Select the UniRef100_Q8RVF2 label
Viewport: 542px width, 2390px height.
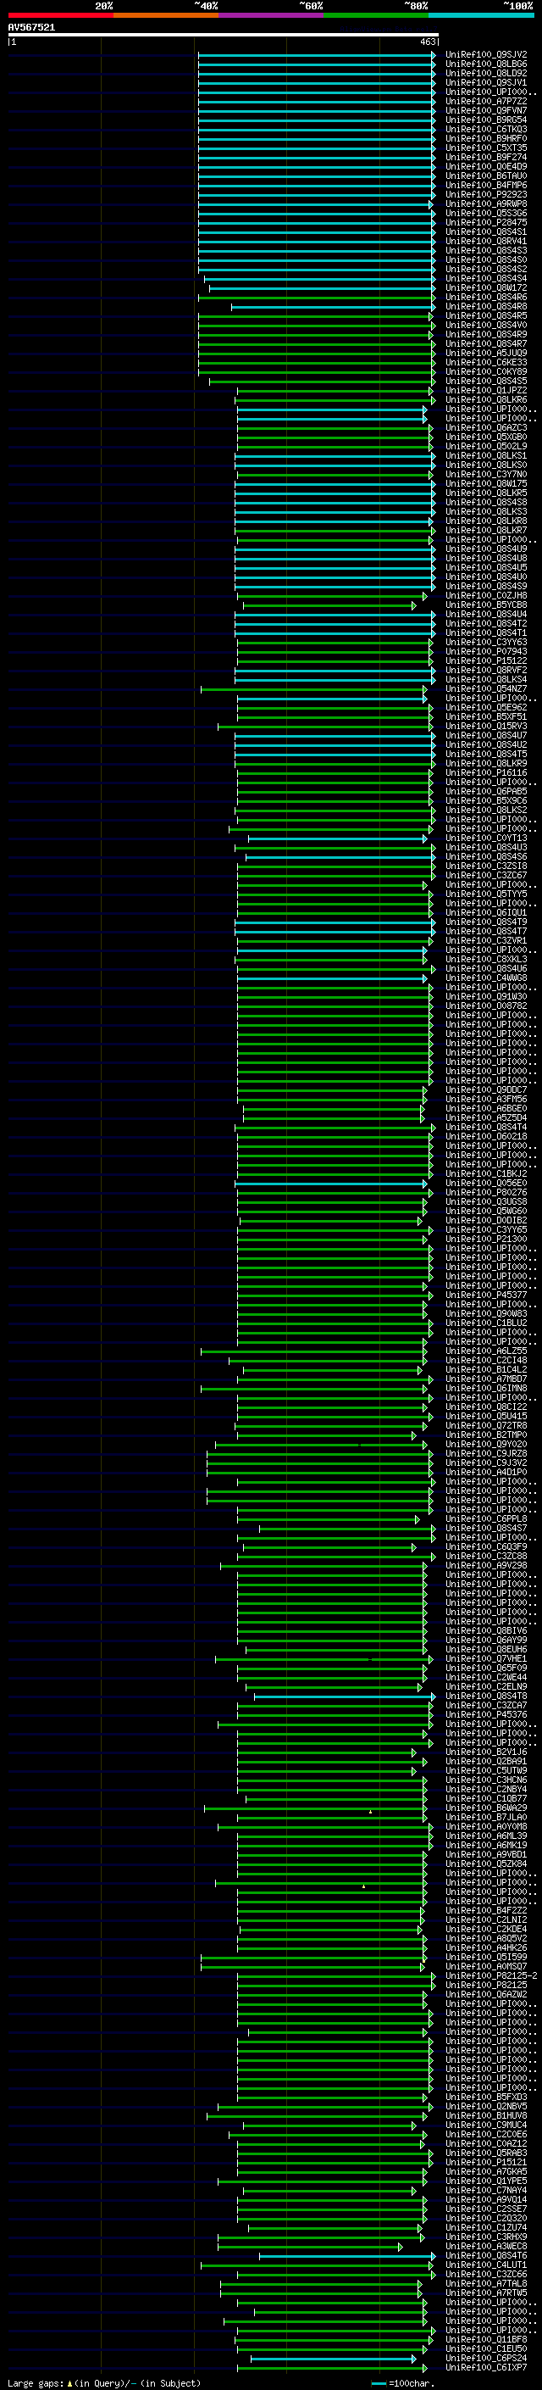486,670
